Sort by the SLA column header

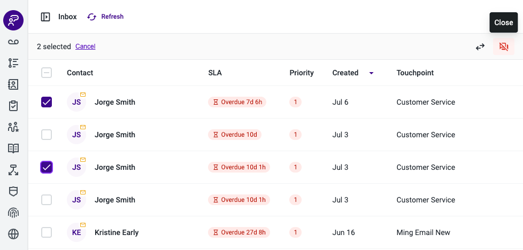click(215, 73)
